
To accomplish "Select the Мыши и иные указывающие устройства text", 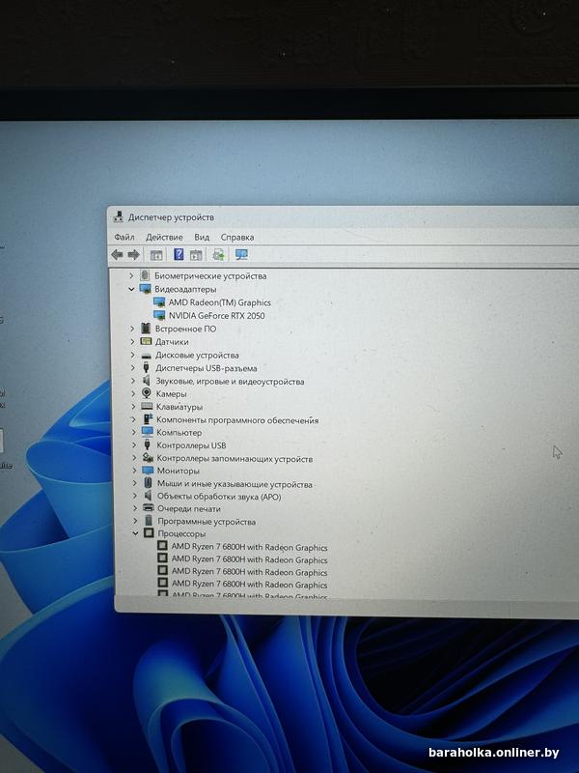I will (x=234, y=484).
